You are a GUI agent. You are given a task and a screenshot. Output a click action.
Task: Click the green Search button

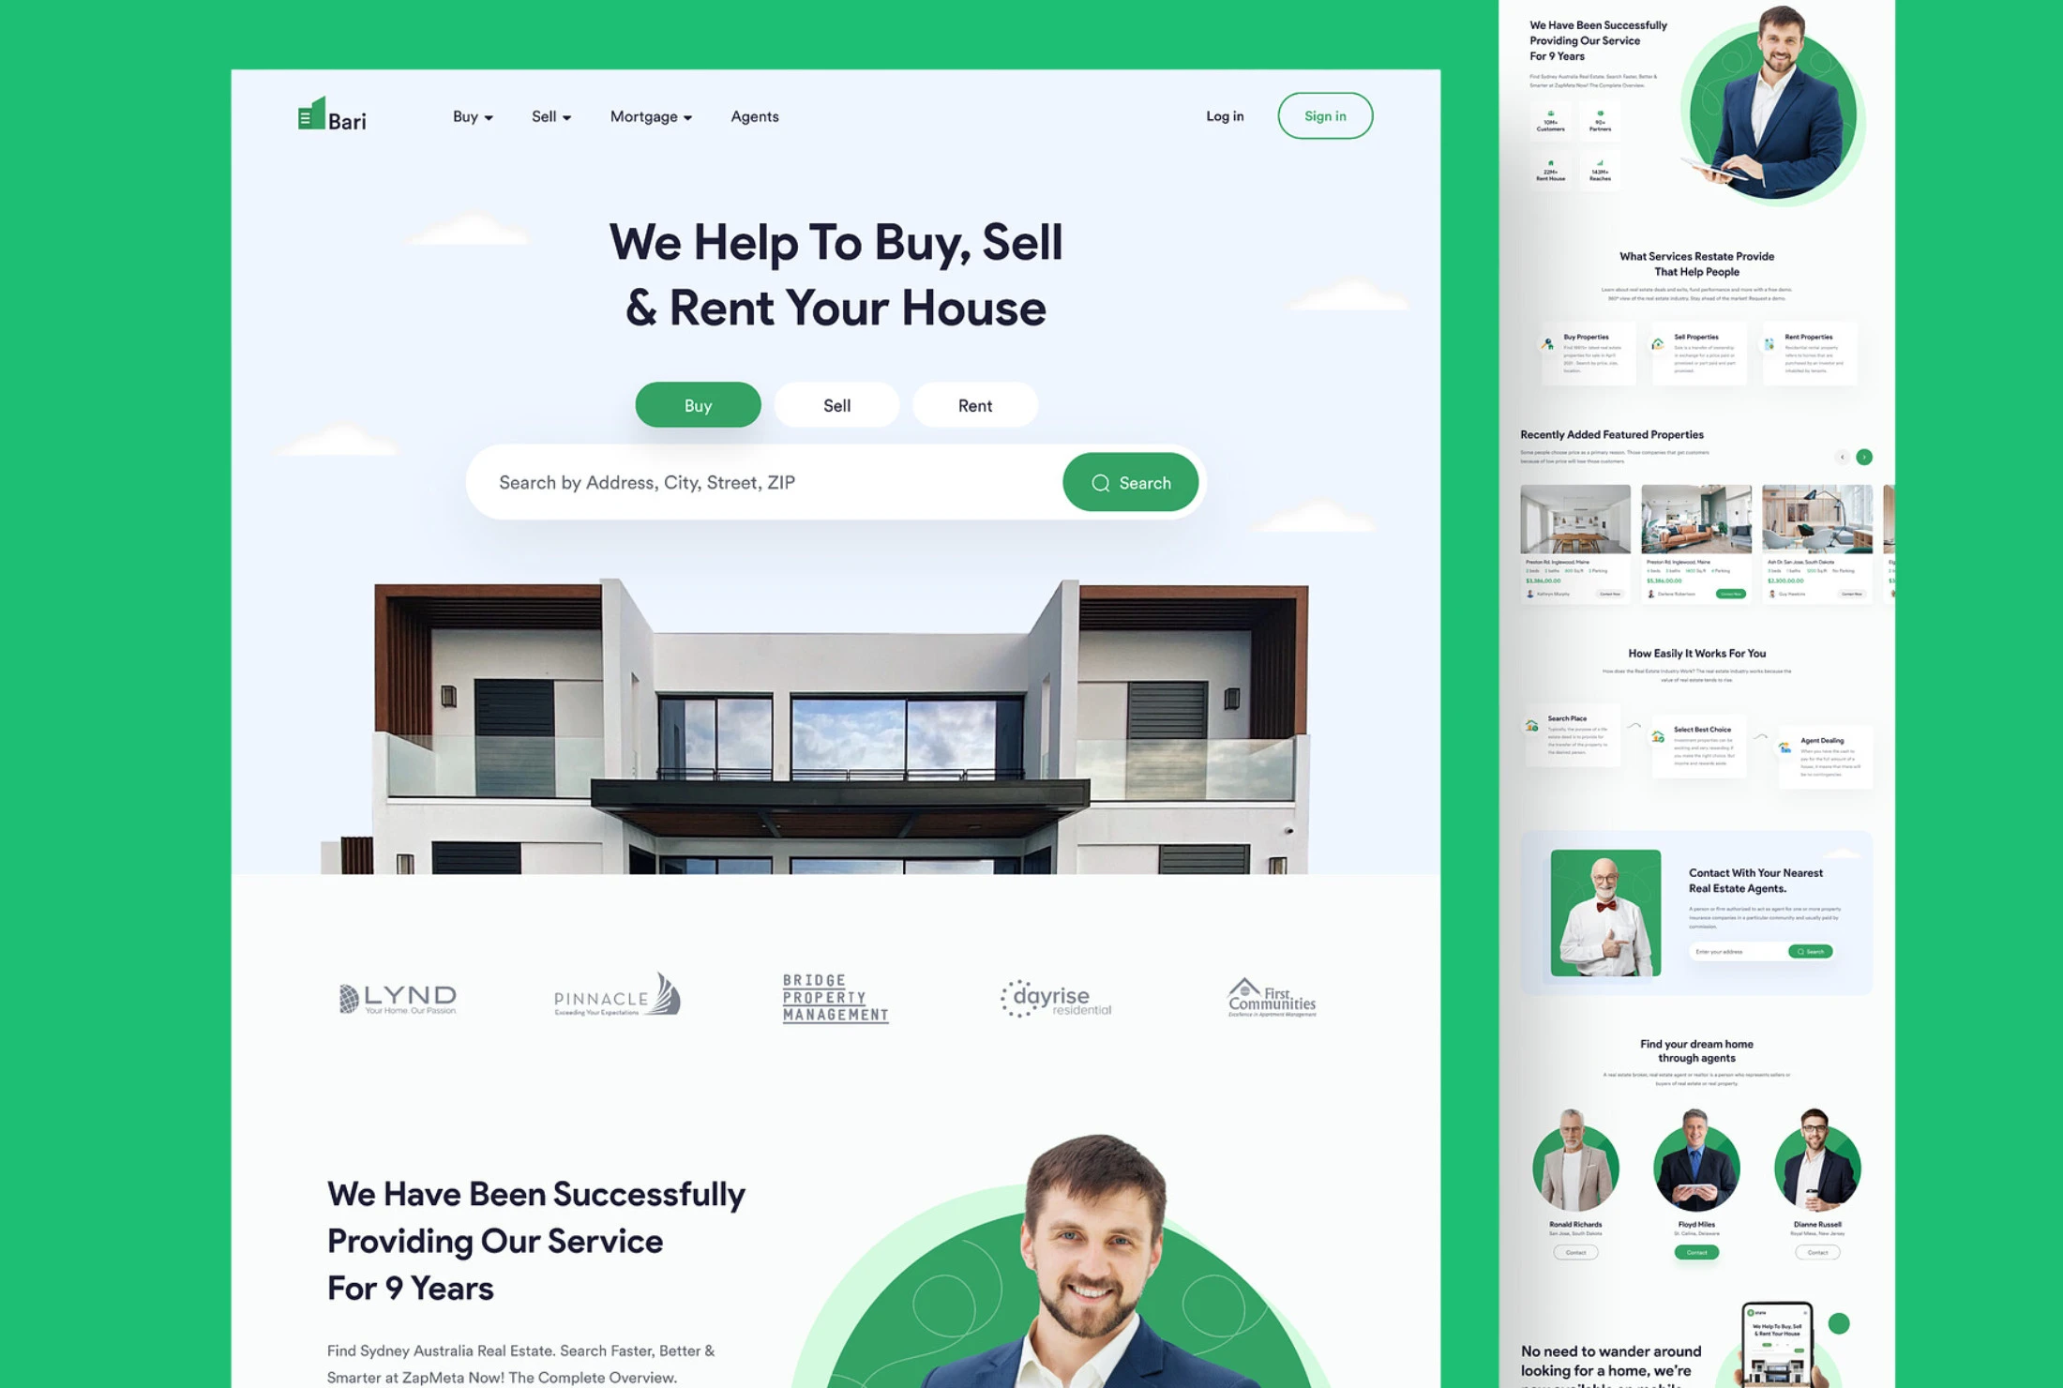pyautogui.click(x=1131, y=482)
